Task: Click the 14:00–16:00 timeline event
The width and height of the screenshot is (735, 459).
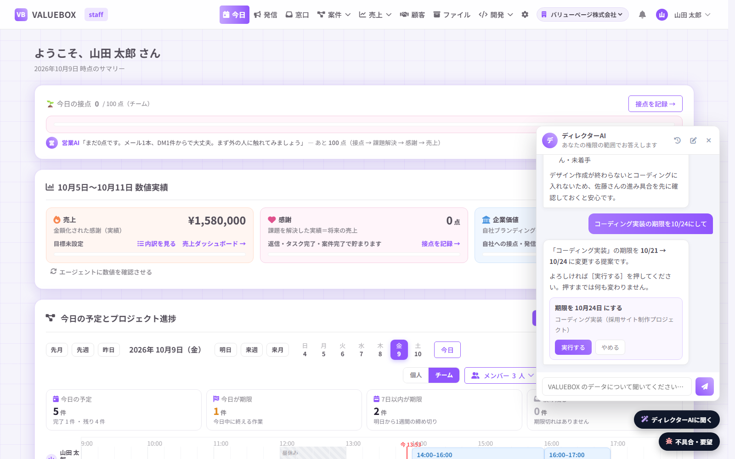Action: [478, 453]
